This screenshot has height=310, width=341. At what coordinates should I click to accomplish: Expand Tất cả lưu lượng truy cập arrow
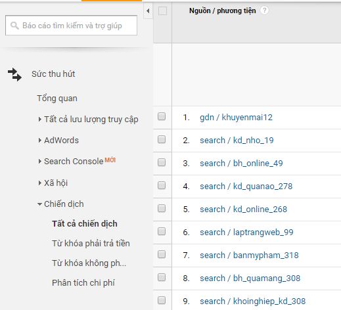pyautogui.click(x=39, y=120)
